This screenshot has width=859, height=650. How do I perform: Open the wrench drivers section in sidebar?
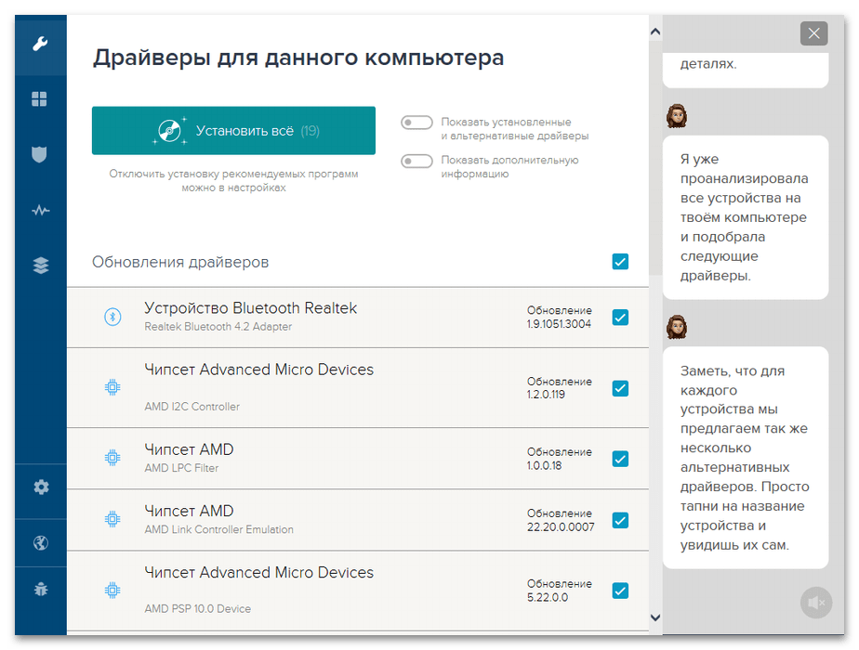(x=40, y=44)
